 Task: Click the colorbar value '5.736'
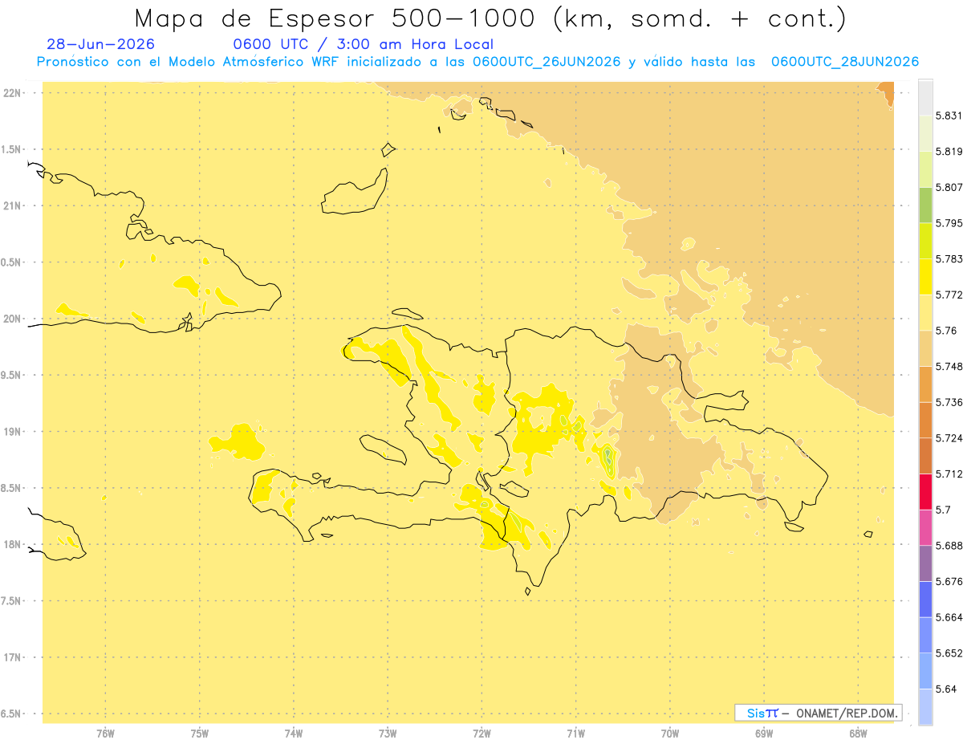(949, 402)
